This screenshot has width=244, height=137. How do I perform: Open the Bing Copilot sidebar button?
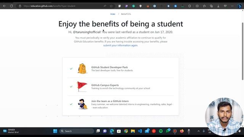tap(240, 6)
